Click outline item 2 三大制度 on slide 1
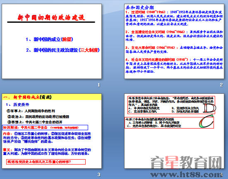 63,50
